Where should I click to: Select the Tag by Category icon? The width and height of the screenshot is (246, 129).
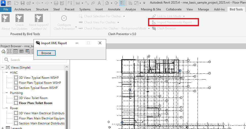pyautogui.click(x=93, y=3)
